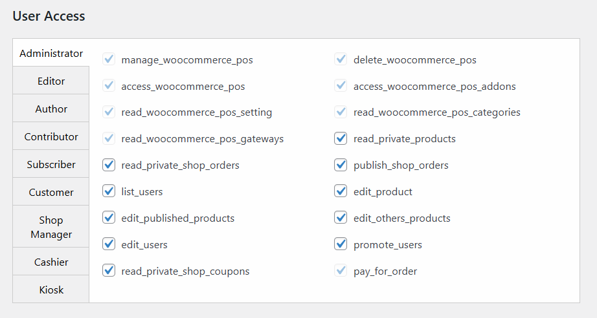
Task: Open the Cashier role tab
Action: 51,262
